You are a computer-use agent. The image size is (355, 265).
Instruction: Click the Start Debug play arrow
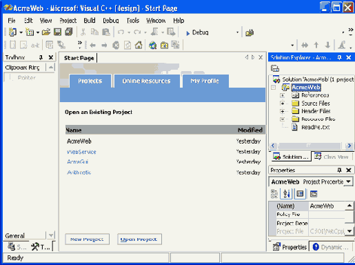click(x=188, y=33)
